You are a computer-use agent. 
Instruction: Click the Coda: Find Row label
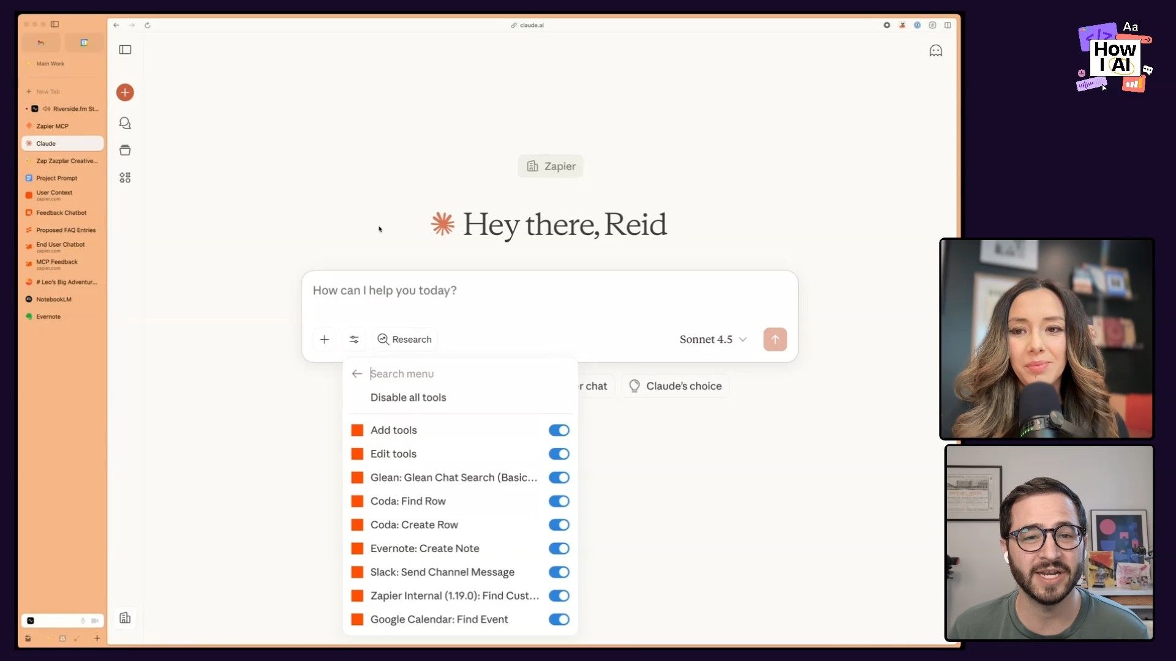coord(408,501)
